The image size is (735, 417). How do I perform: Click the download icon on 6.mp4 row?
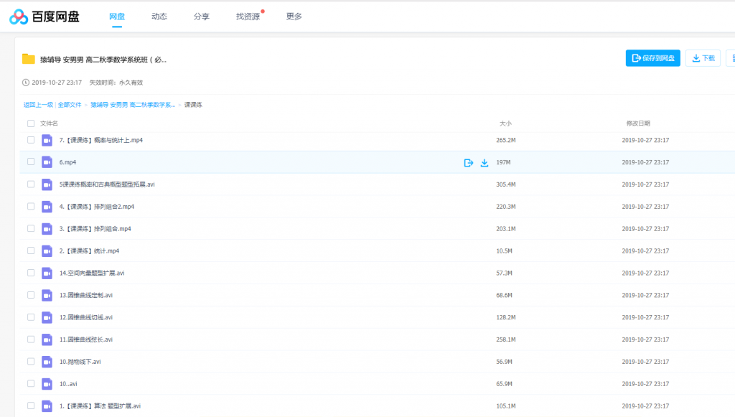coord(484,163)
